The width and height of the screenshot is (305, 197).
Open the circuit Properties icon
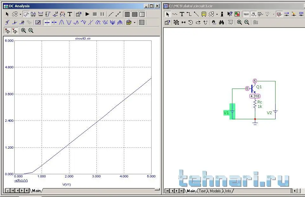coord(167,22)
